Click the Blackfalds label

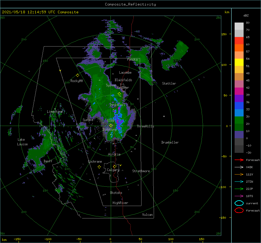123,80
